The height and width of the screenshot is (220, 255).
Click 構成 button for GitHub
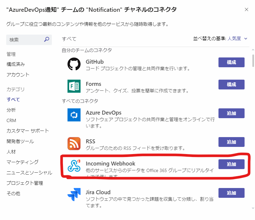click(x=231, y=62)
